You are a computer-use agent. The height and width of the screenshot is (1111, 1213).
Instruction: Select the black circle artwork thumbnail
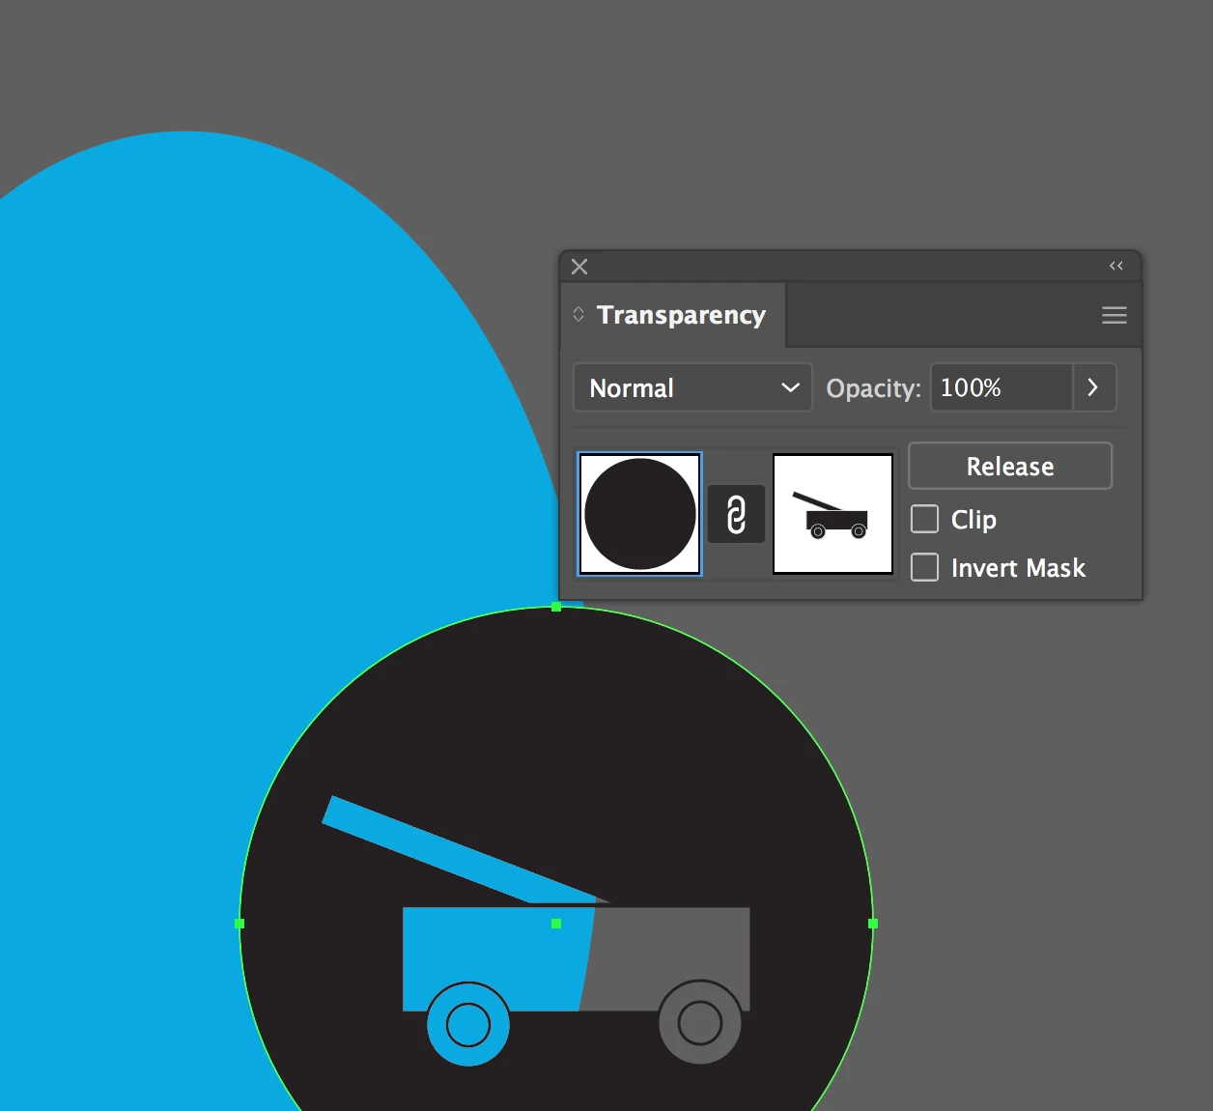click(639, 514)
